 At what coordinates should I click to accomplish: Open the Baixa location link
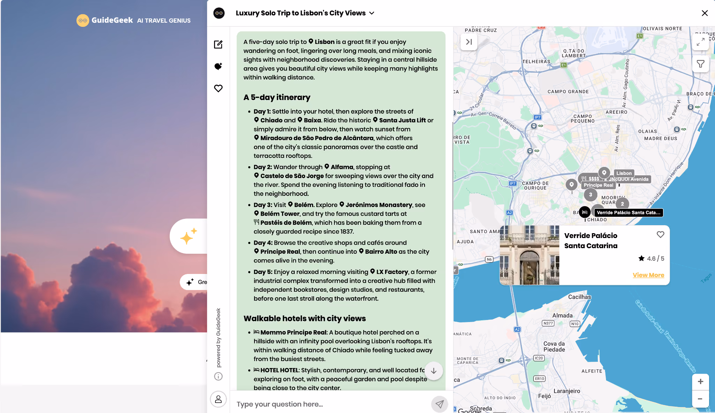(x=309, y=120)
